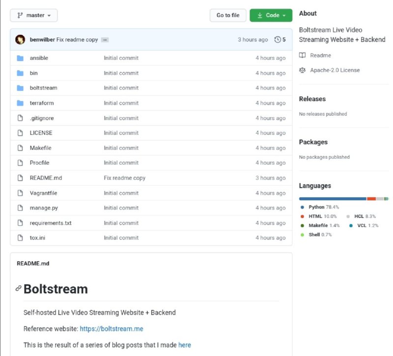Click the LICENSE file icon
Image resolution: width=393 pixels, height=356 pixels.
pos(20,133)
